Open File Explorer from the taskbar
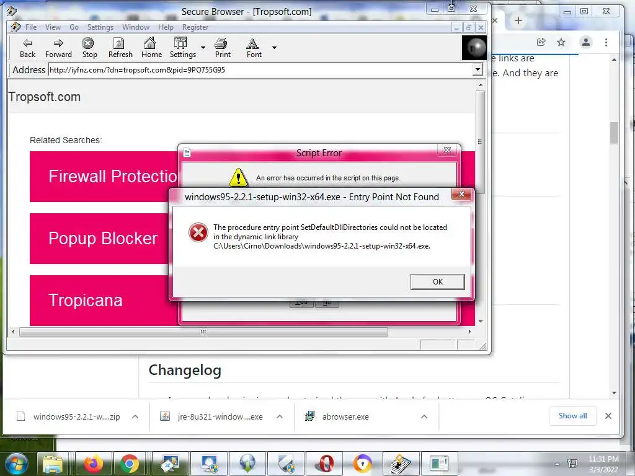This screenshot has height=476, width=635. pos(53,464)
